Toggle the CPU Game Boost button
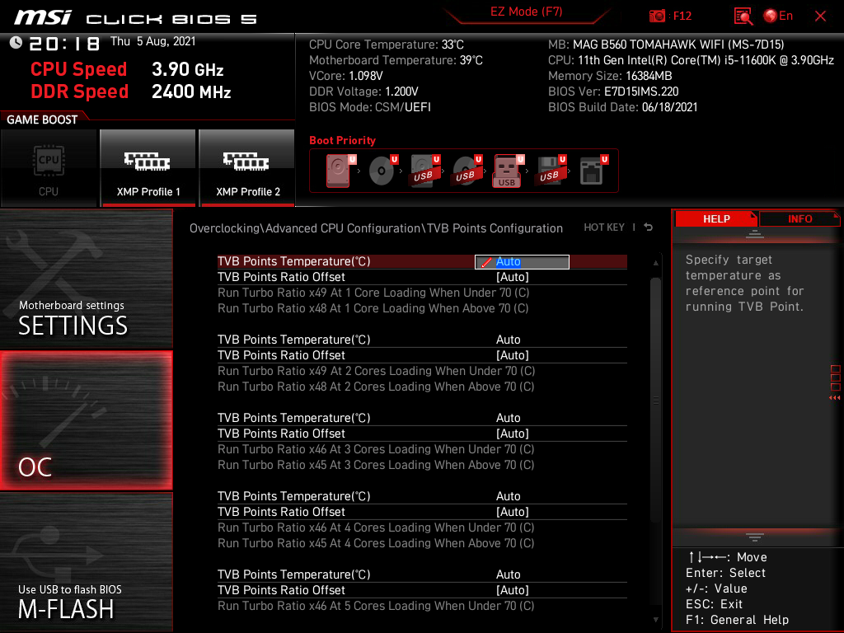The width and height of the screenshot is (844, 633). point(49,168)
